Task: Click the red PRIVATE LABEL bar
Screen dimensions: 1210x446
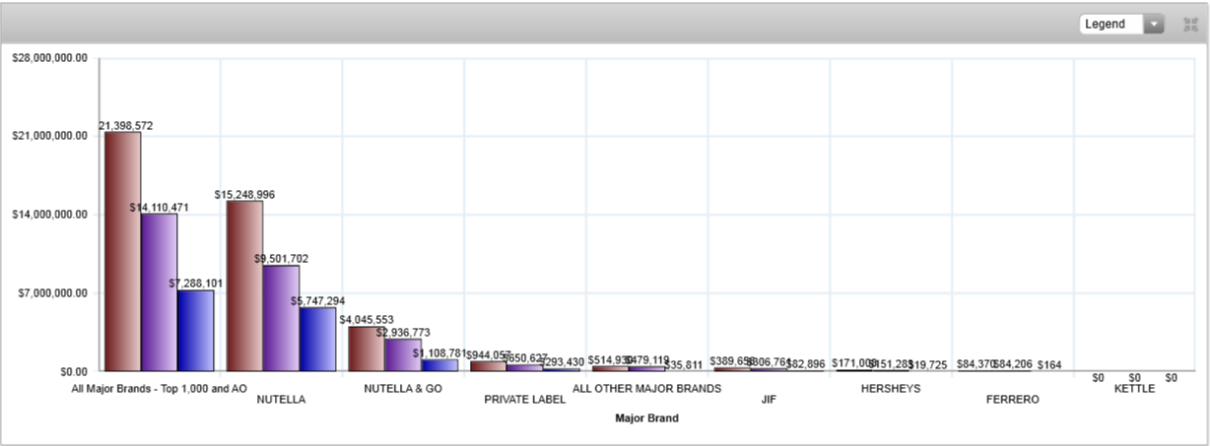Action: 488,366
